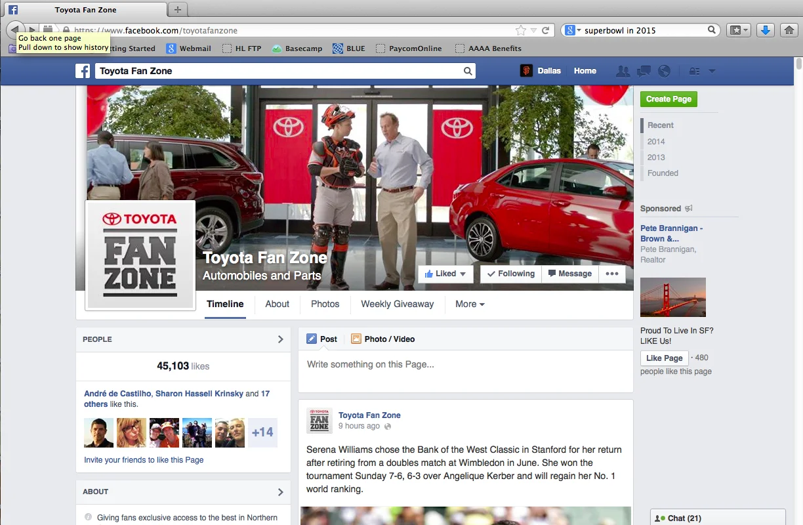Open the About tab
Screen dimensions: 803x525
click(x=277, y=304)
